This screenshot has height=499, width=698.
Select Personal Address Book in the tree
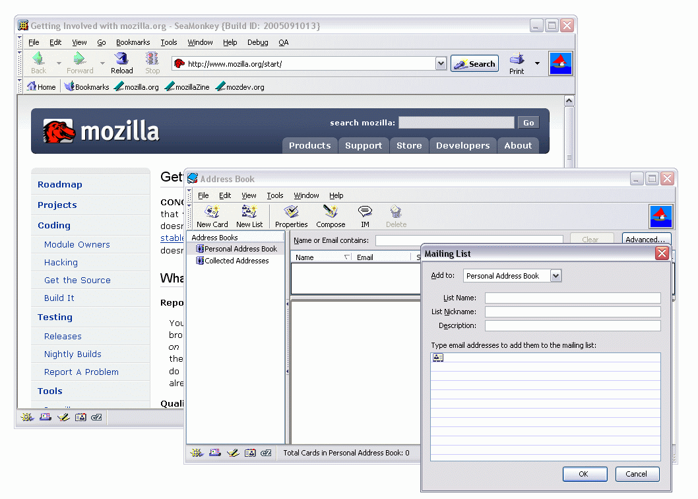236,249
